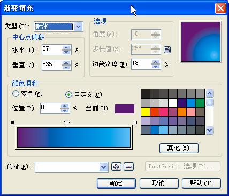The width and height of the screenshot is (229, 196).
Task: Decrease the 水平 horizontal offset with its down arrow
Action: point(66,52)
